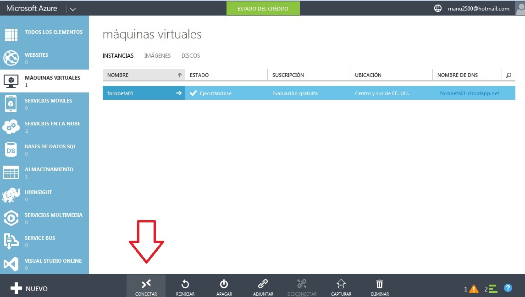The image size is (525, 297).
Task: Open Todos los Elementos label
Action: pos(54,32)
